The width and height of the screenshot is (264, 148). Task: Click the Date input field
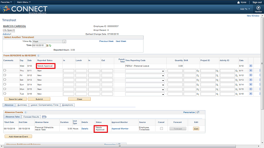point(39,46)
